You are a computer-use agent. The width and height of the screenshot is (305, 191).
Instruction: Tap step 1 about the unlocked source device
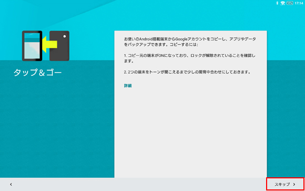point(190,58)
